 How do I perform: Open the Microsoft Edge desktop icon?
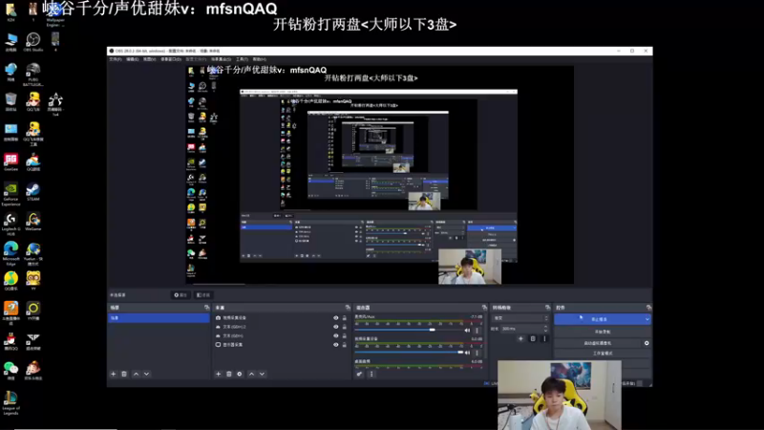tap(11, 253)
